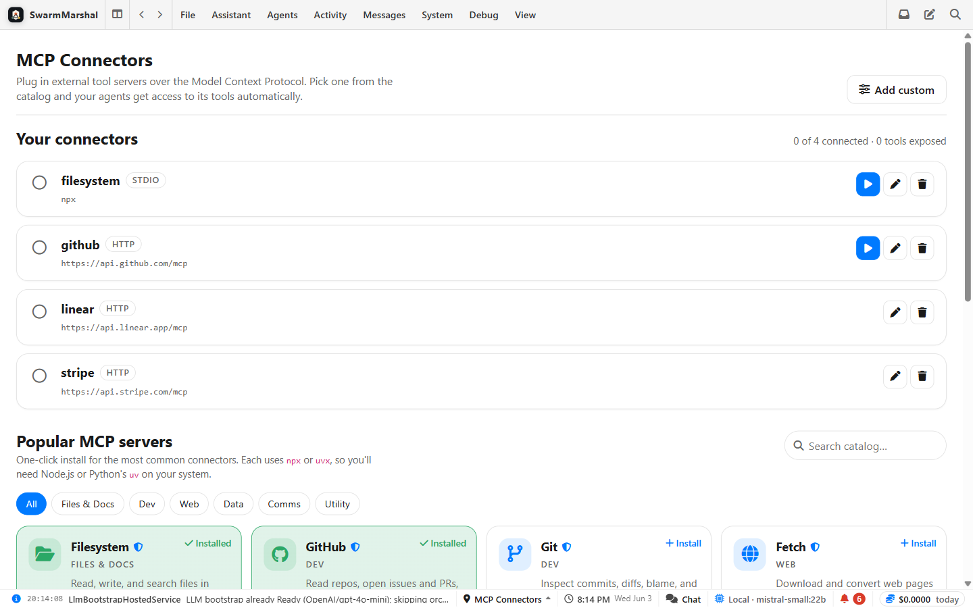
Task: Expand the MCP Connectors location dropdown in status bar
Action: click(507, 599)
